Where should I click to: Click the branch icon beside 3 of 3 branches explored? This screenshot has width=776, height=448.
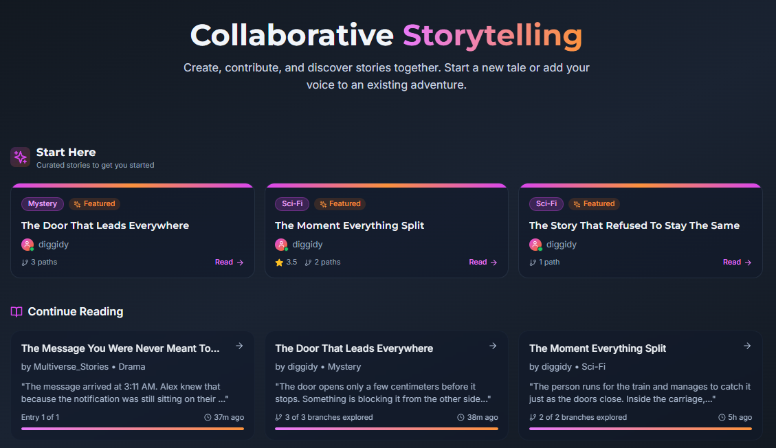279,416
